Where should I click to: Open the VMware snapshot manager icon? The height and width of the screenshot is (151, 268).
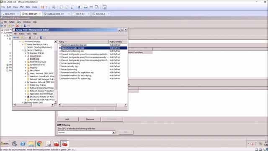tap(72, 7)
